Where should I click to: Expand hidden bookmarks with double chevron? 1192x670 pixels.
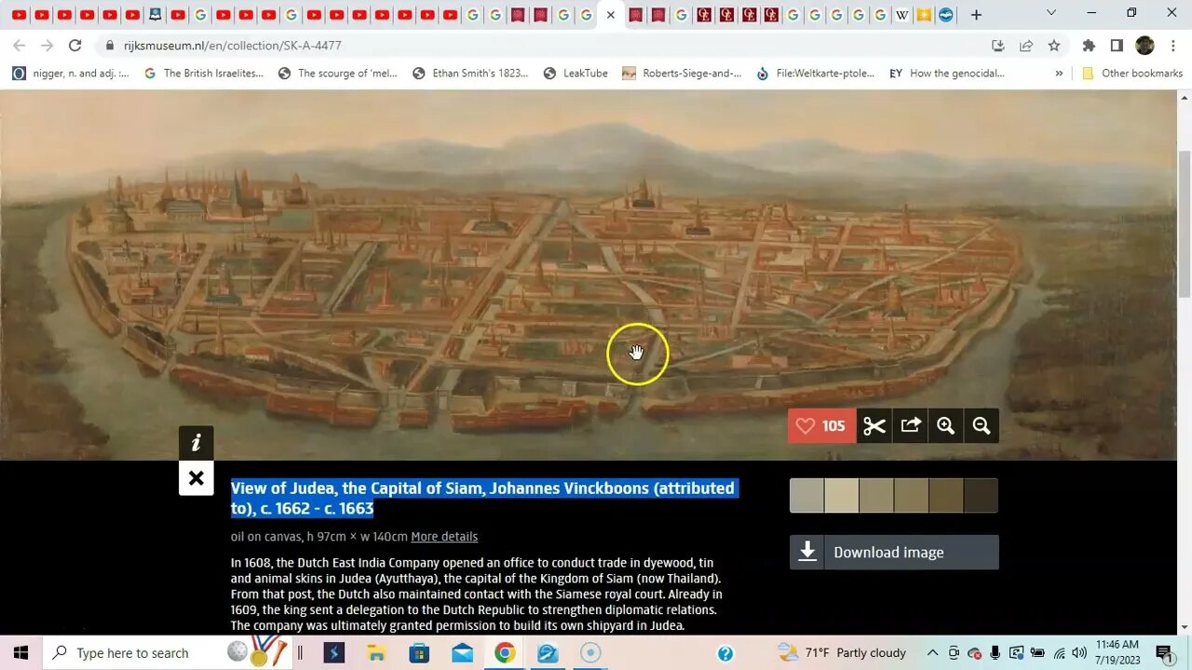pos(1059,74)
